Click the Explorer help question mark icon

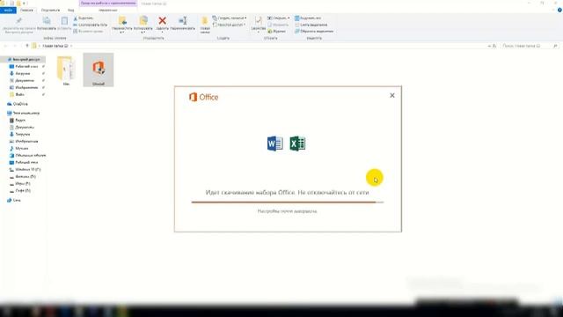[x=559, y=10]
